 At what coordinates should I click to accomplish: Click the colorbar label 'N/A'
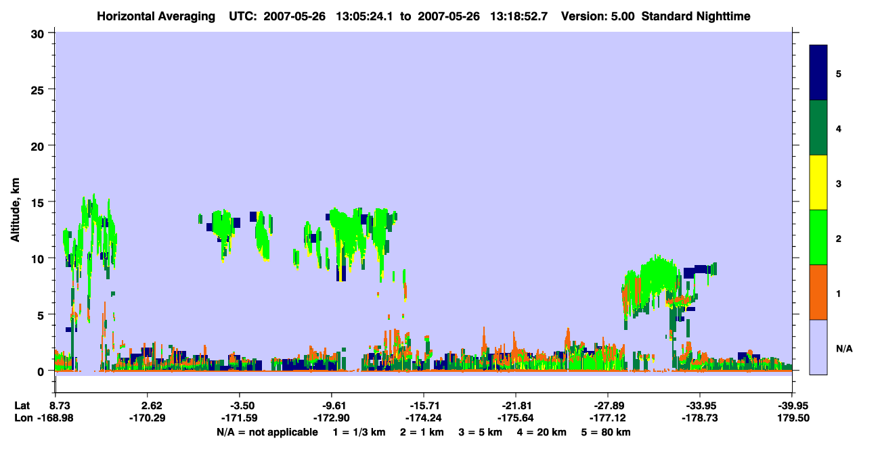(x=844, y=349)
